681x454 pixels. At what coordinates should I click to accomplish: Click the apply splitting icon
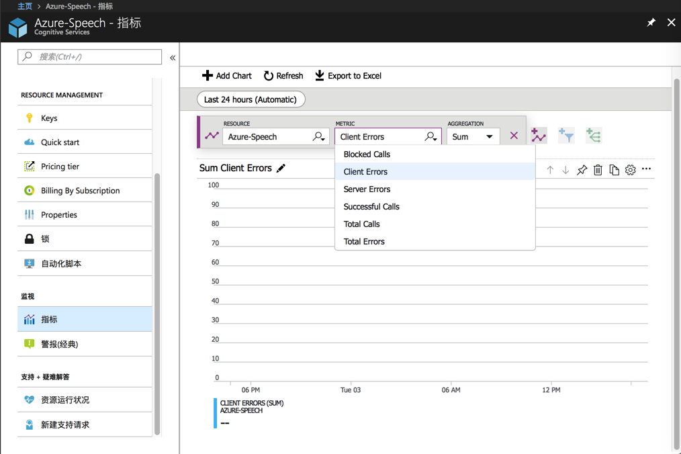pos(594,136)
